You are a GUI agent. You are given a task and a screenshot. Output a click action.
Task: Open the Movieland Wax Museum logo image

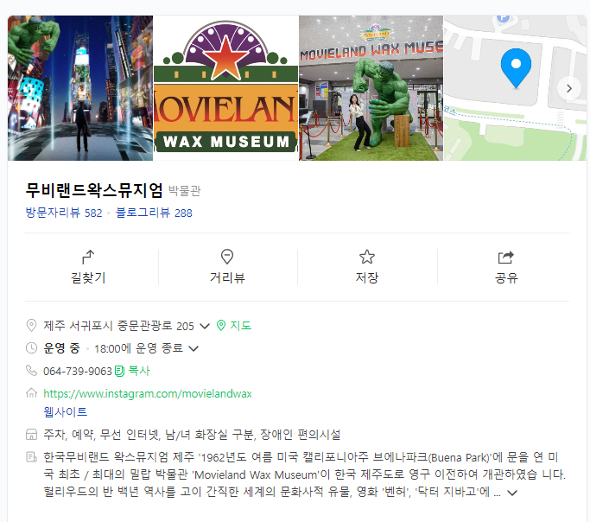pyautogui.click(x=225, y=88)
